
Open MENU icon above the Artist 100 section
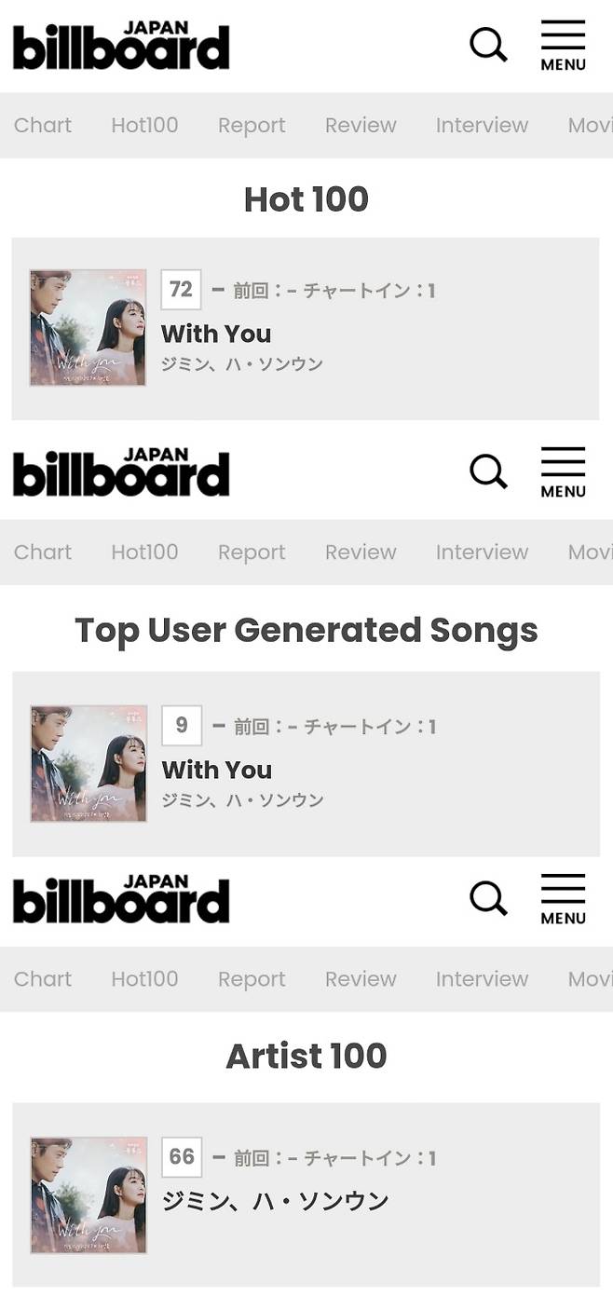(x=563, y=899)
